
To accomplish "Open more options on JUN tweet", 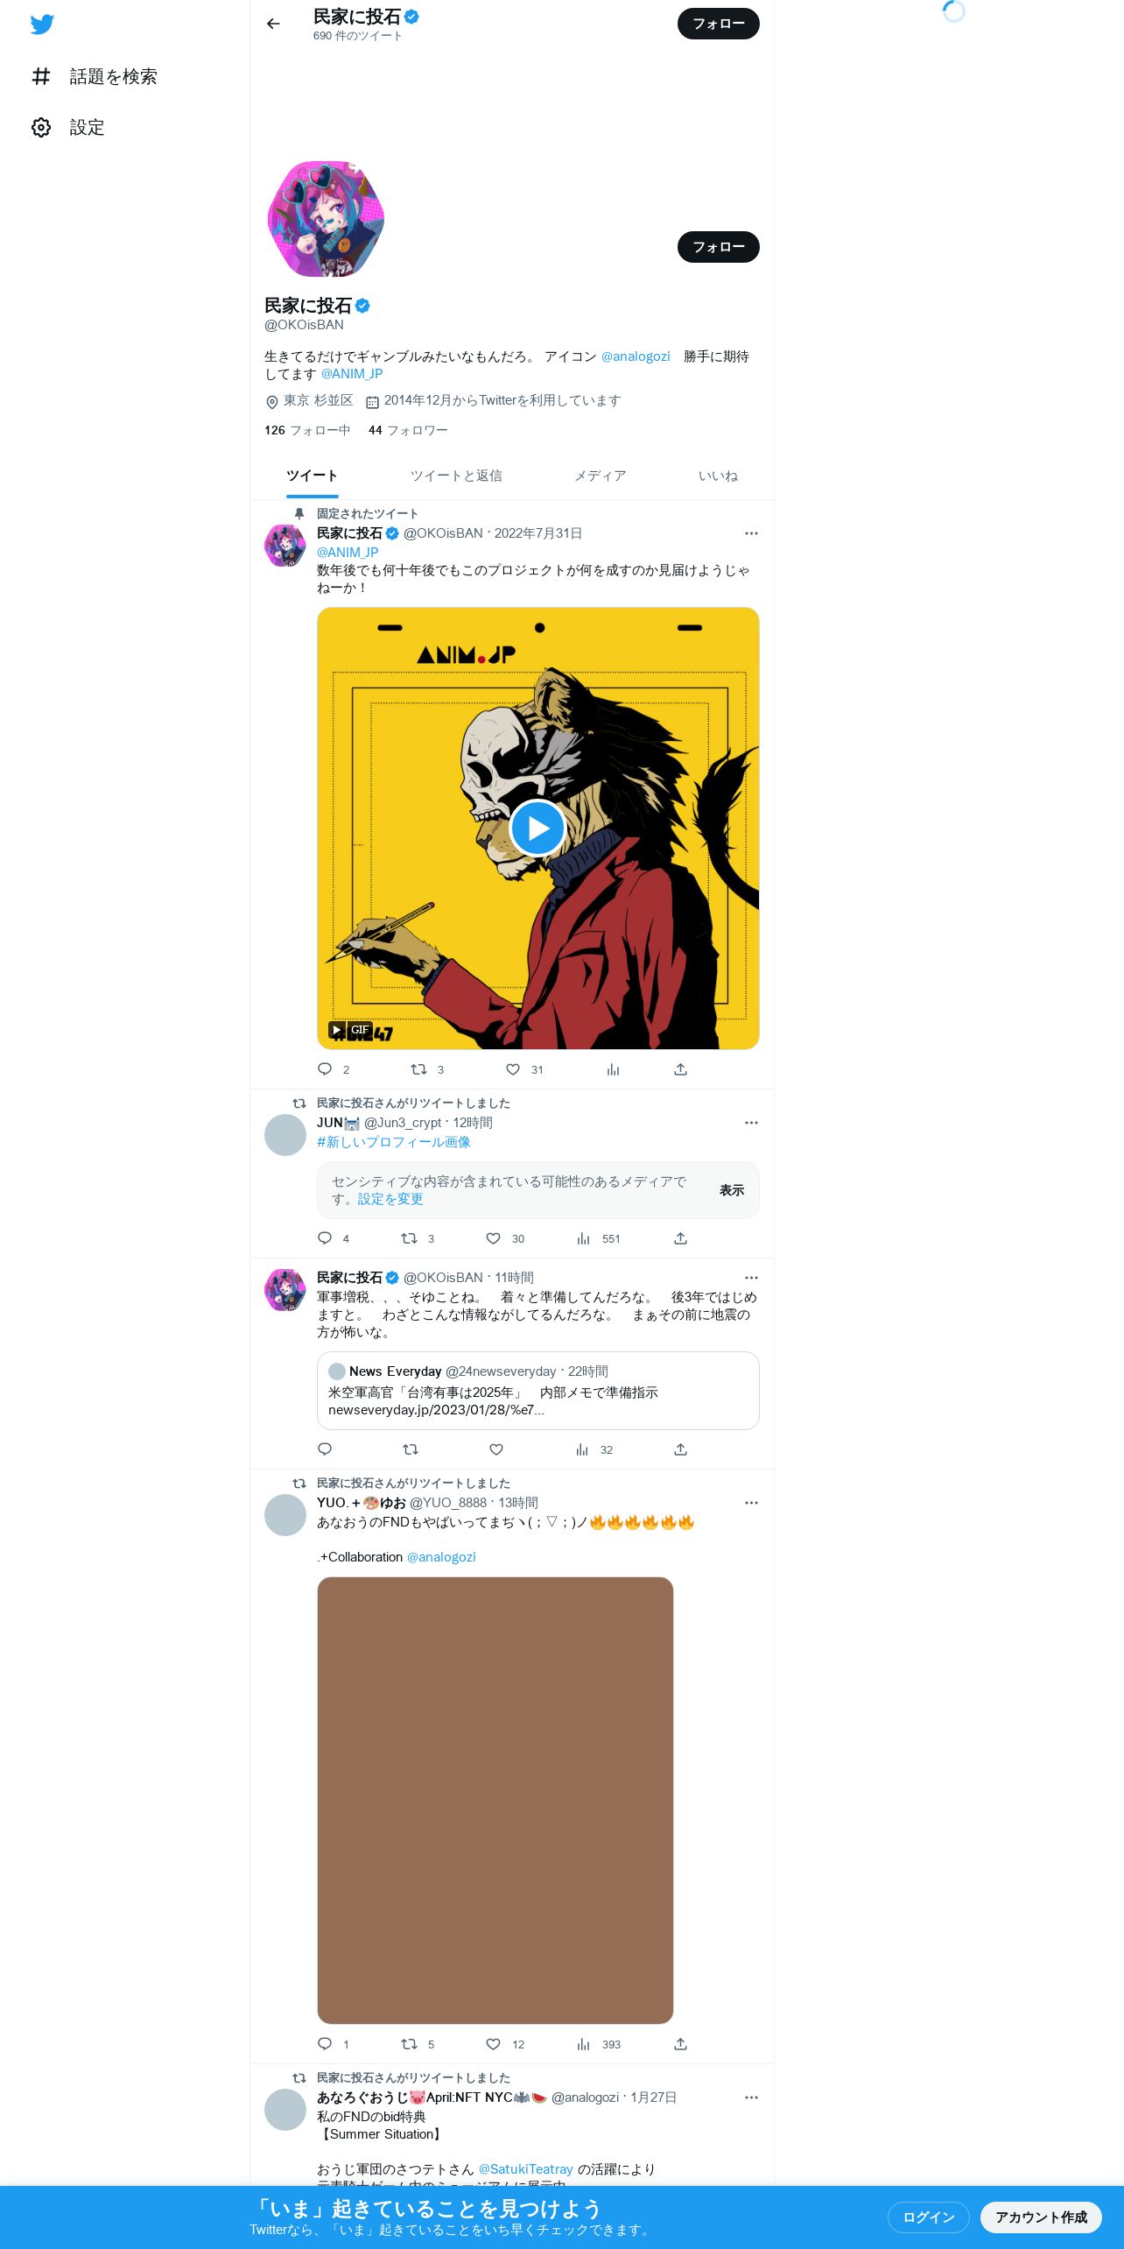I will coord(751,1123).
